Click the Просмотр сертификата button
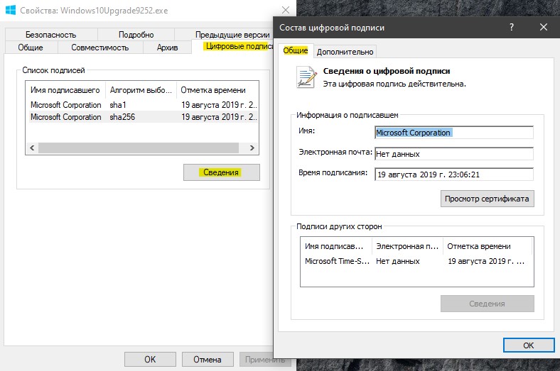Screen dimensions: 560x371 487,199
